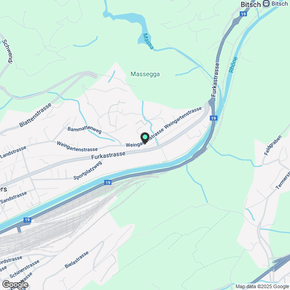Screen dimensions: 290x290
Task: Select the Blattenstrasse road label
Action: (35, 115)
